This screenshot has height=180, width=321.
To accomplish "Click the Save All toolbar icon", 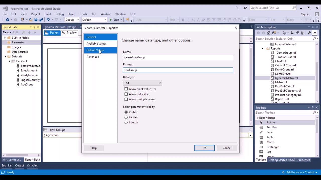I will point(41,20).
